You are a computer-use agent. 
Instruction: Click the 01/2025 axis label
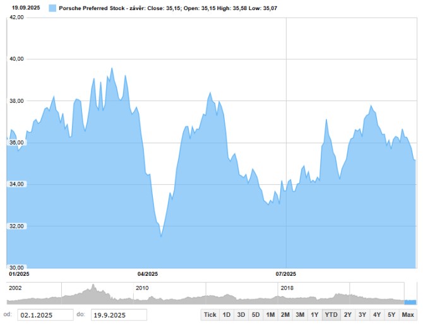pyautogui.click(x=19, y=274)
